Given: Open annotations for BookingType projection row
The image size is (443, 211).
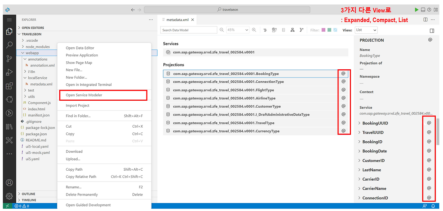Looking at the screenshot, I should point(344,73).
